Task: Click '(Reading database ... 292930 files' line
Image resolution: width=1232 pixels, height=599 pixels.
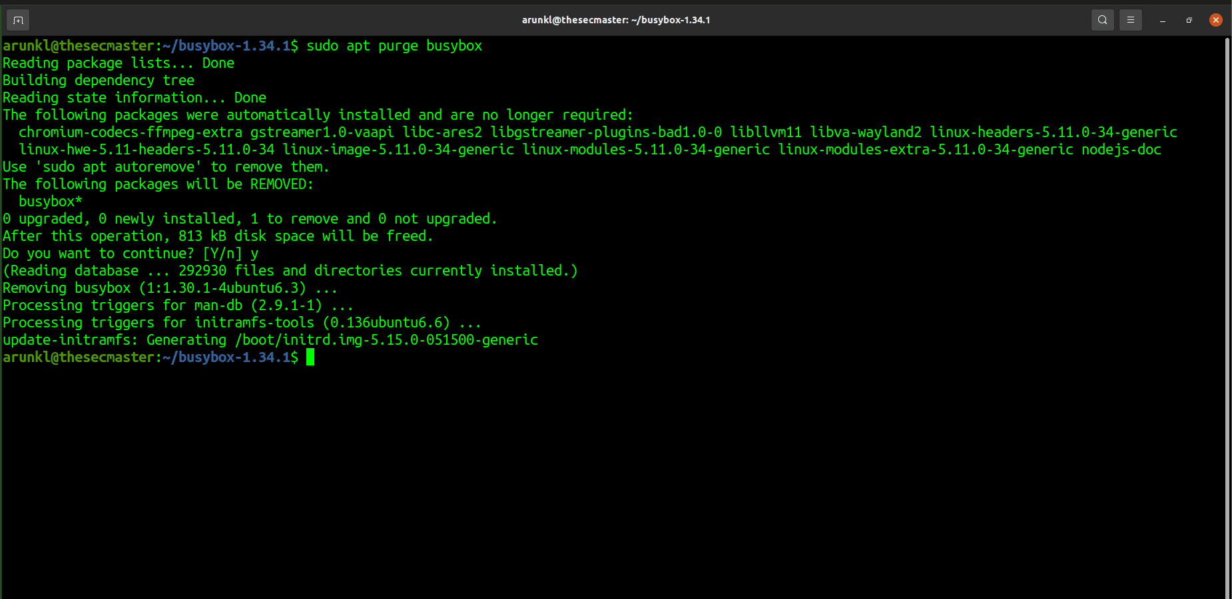Action: 290,271
